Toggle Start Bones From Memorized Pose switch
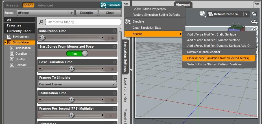The image size is (262, 124). (77, 54)
